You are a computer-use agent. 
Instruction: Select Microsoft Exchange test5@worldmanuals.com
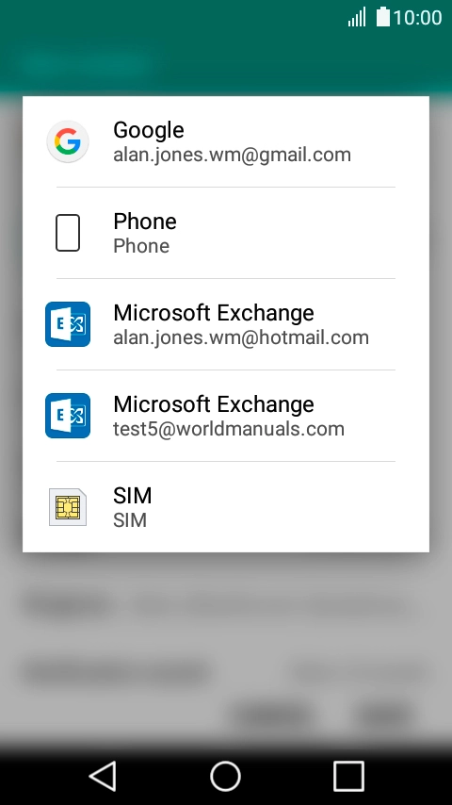226,416
